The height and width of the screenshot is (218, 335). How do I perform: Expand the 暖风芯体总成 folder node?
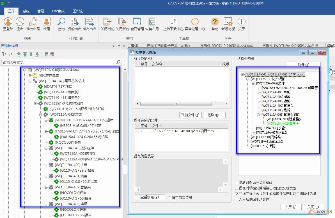click(30, 75)
